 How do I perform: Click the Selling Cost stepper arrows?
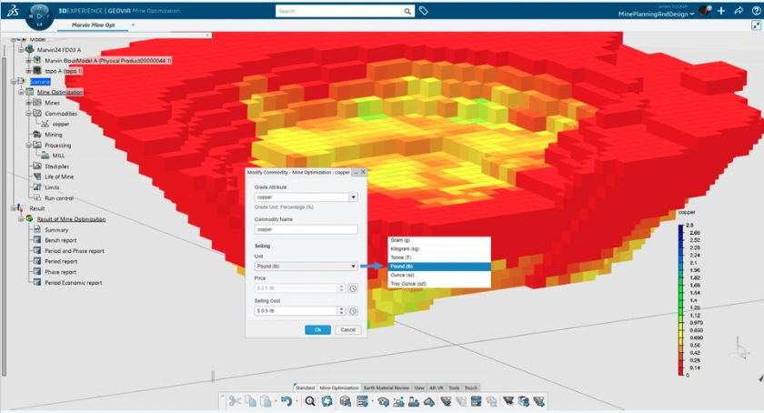coord(341,310)
